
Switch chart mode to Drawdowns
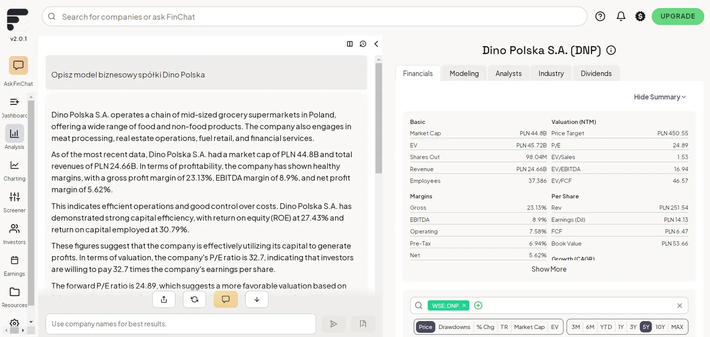click(x=454, y=327)
